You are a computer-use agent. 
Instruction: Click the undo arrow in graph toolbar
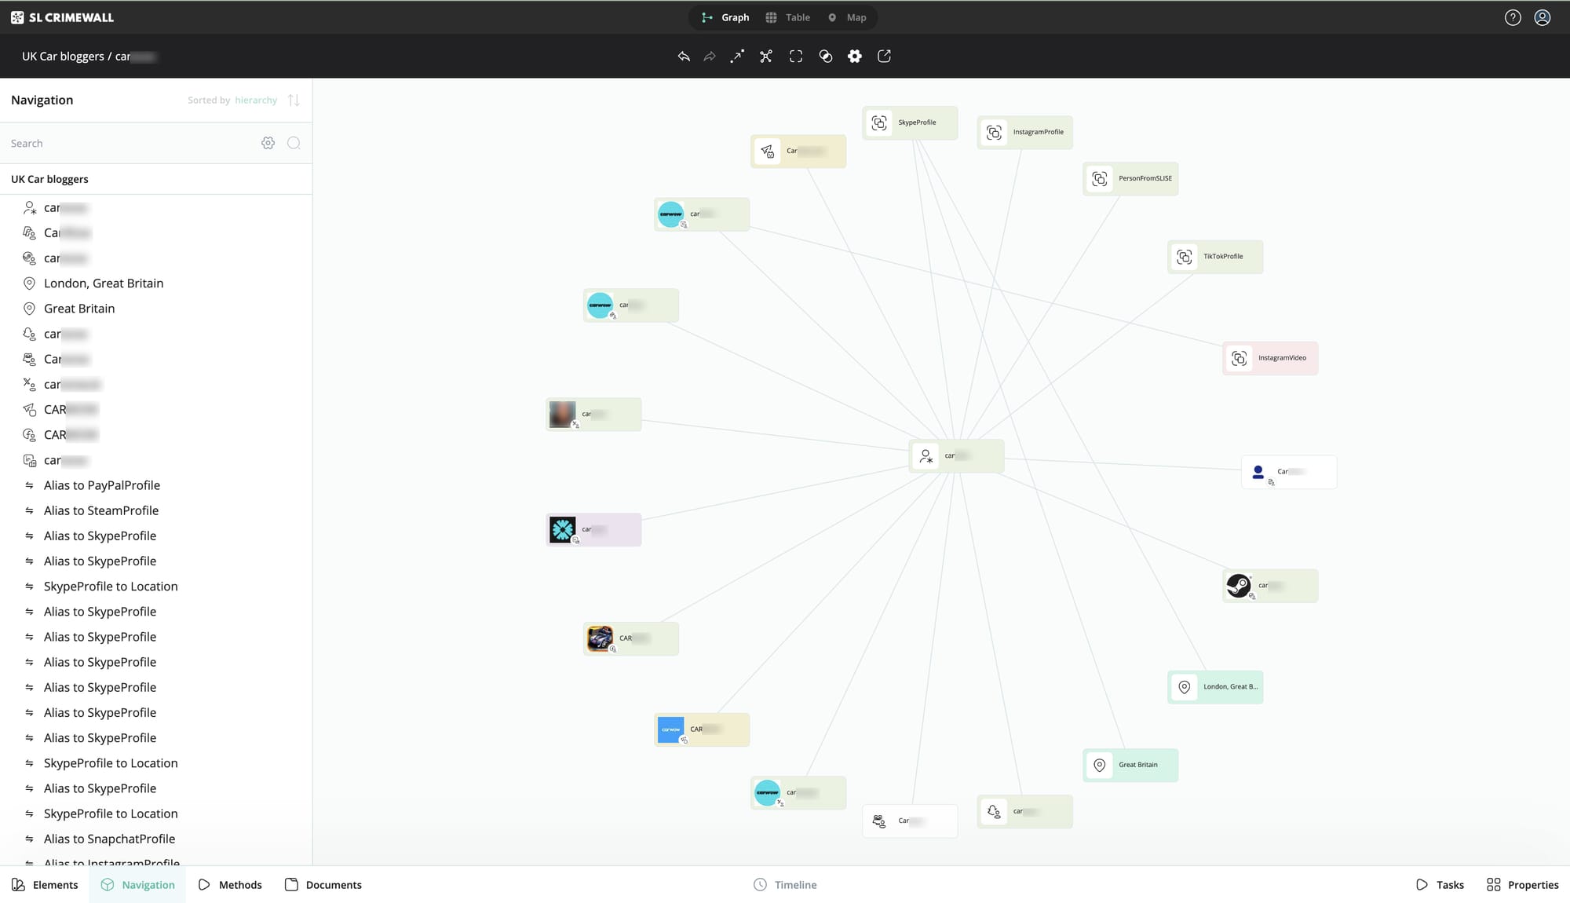coord(684,57)
